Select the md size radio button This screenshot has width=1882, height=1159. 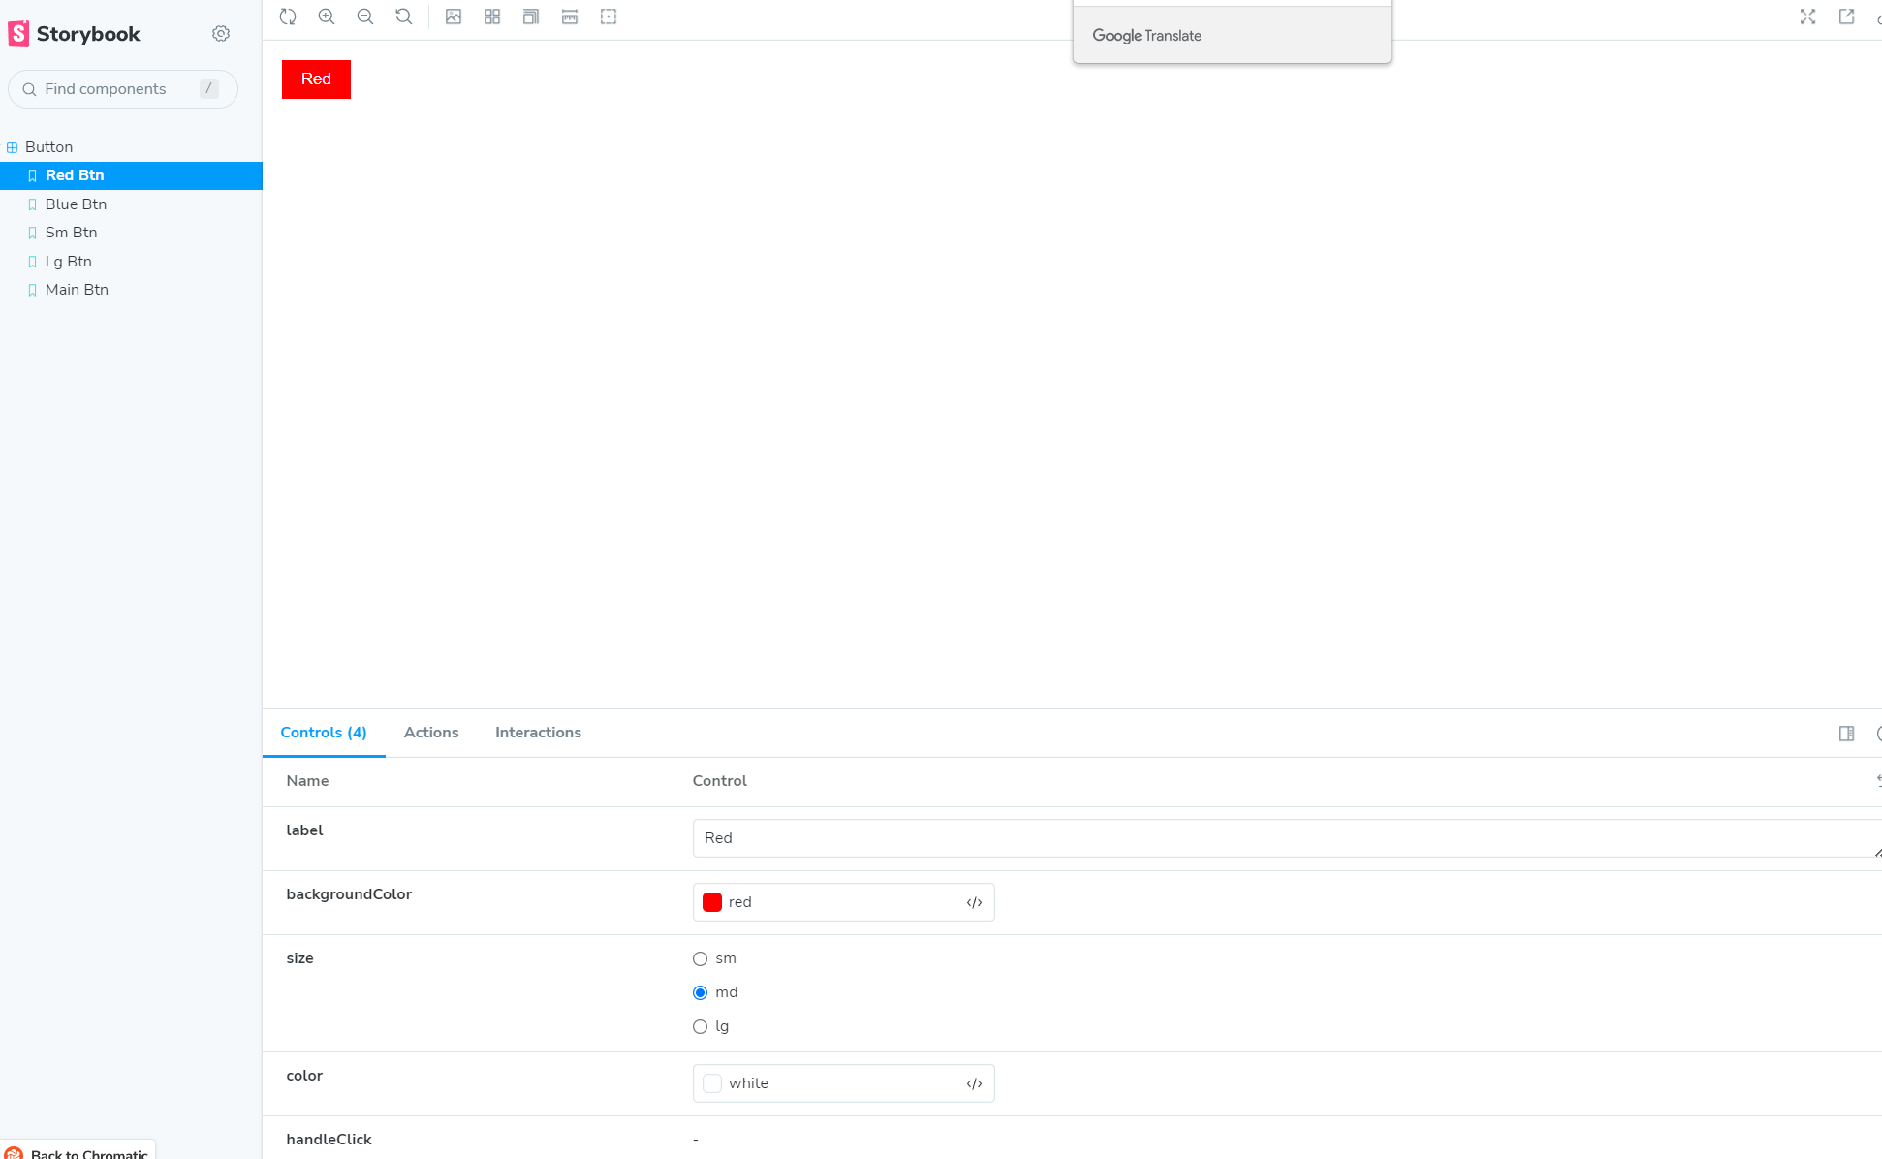700,992
